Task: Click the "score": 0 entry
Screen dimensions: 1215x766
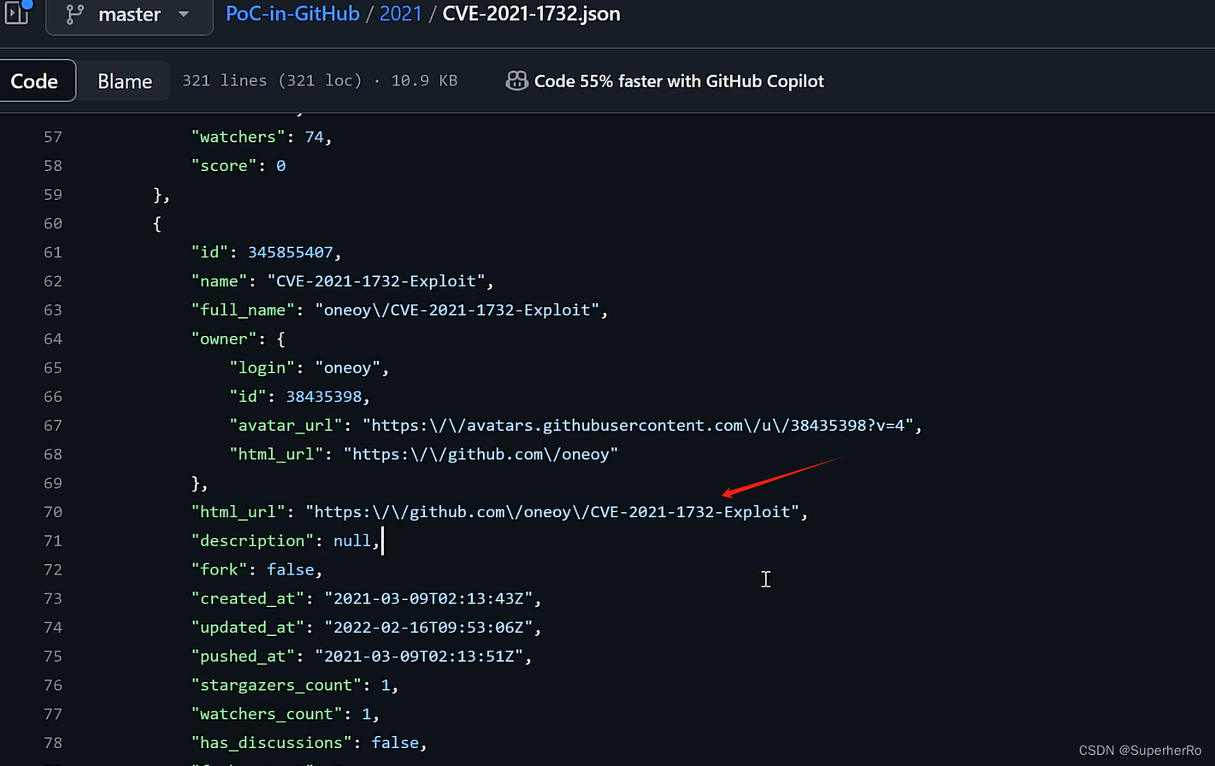Action: [239, 166]
